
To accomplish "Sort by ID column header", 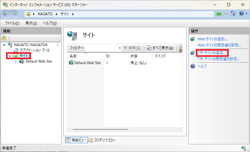I will pyautogui.click(x=116, y=56).
